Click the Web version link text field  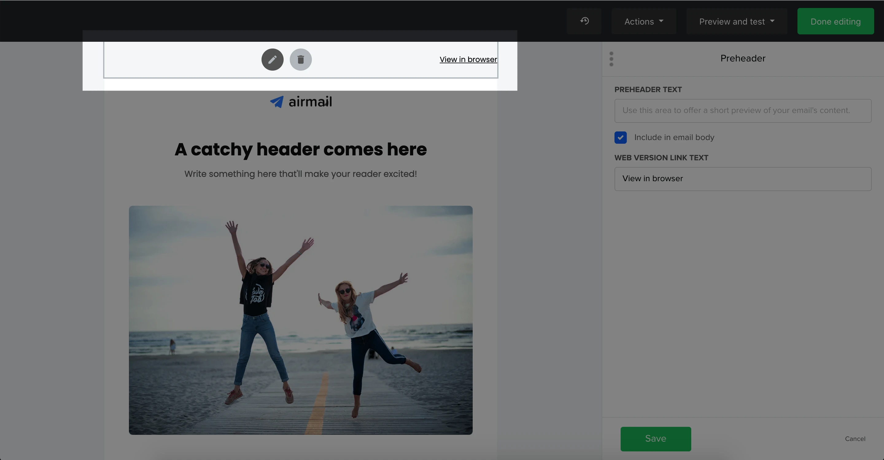[742, 179]
